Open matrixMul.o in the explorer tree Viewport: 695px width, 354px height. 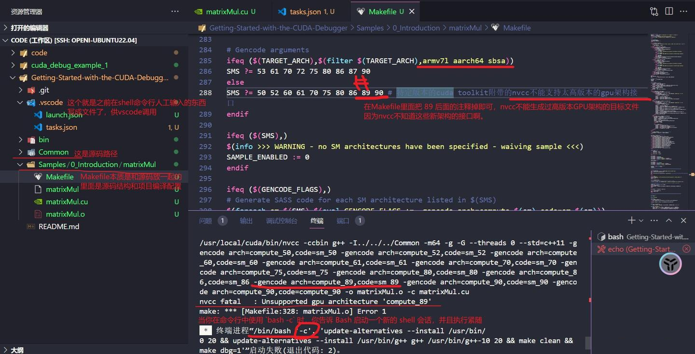tap(65, 214)
